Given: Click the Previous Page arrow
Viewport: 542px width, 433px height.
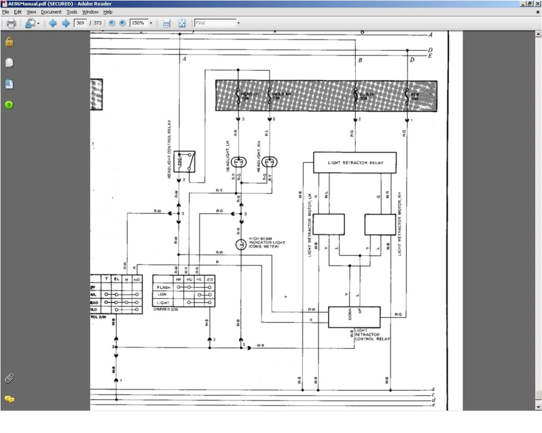Looking at the screenshot, I should point(52,23).
